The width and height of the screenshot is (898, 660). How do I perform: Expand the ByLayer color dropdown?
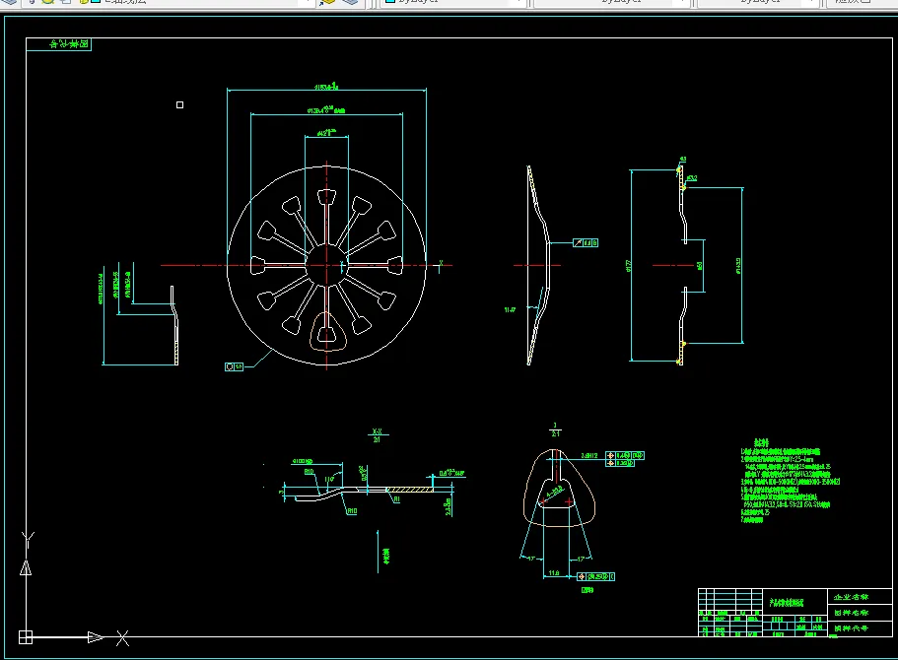pos(518,3)
